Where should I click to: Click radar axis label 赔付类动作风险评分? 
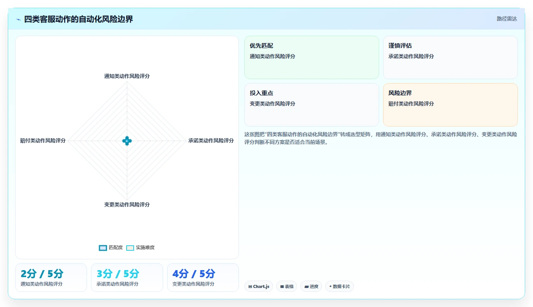(x=43, y=140)
